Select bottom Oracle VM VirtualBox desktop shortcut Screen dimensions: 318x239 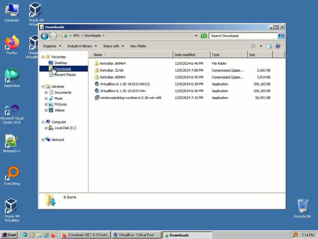[12, 210]
